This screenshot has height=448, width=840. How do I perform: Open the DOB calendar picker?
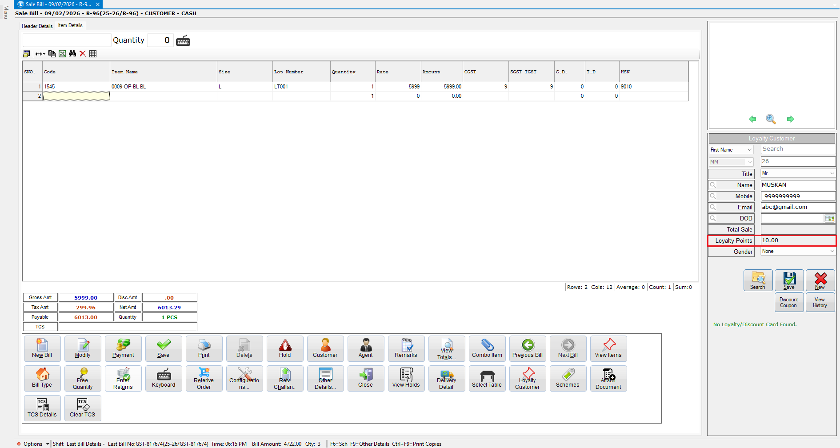point(829,218)
